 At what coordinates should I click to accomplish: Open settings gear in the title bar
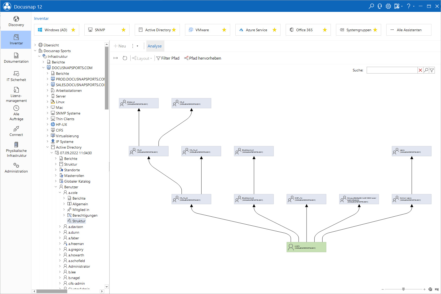point(388,6)
